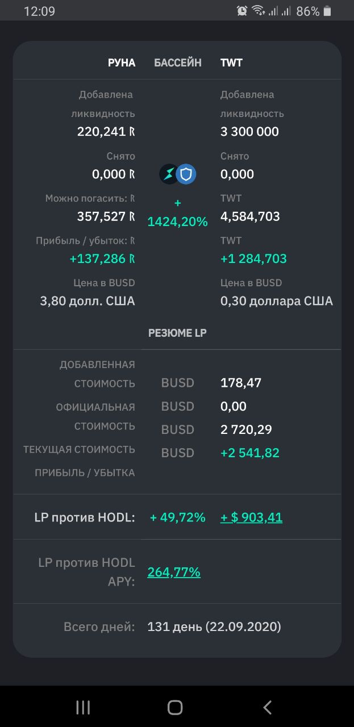Tap the +2 541,82 BUSD profit value
Image resolution: width=354 pixels, height=727 pixels.
pos(250,453)
